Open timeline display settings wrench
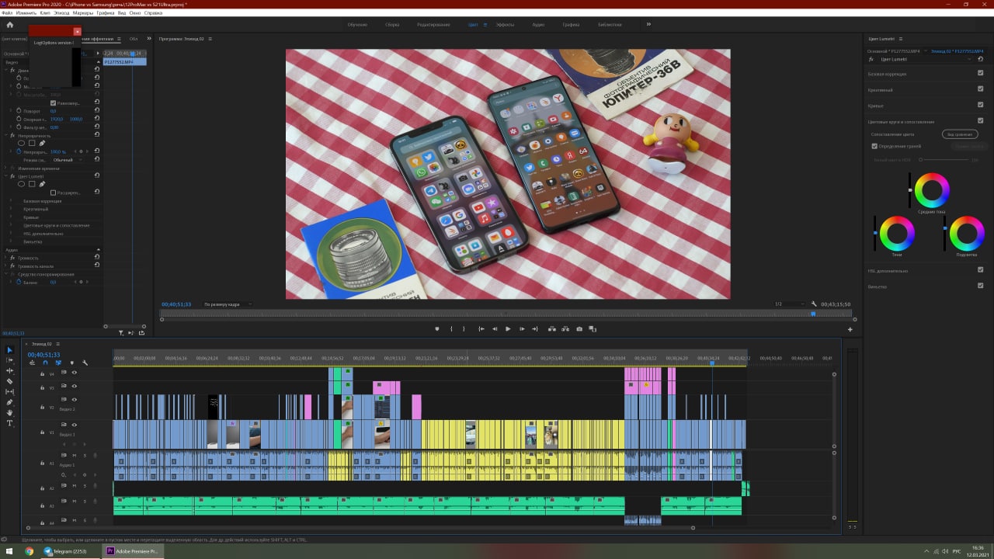The width and height of the screenshot is (994, 559). (85, 363)
